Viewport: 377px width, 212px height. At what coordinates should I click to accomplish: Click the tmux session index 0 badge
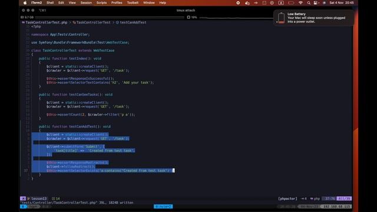pos(23,207)
